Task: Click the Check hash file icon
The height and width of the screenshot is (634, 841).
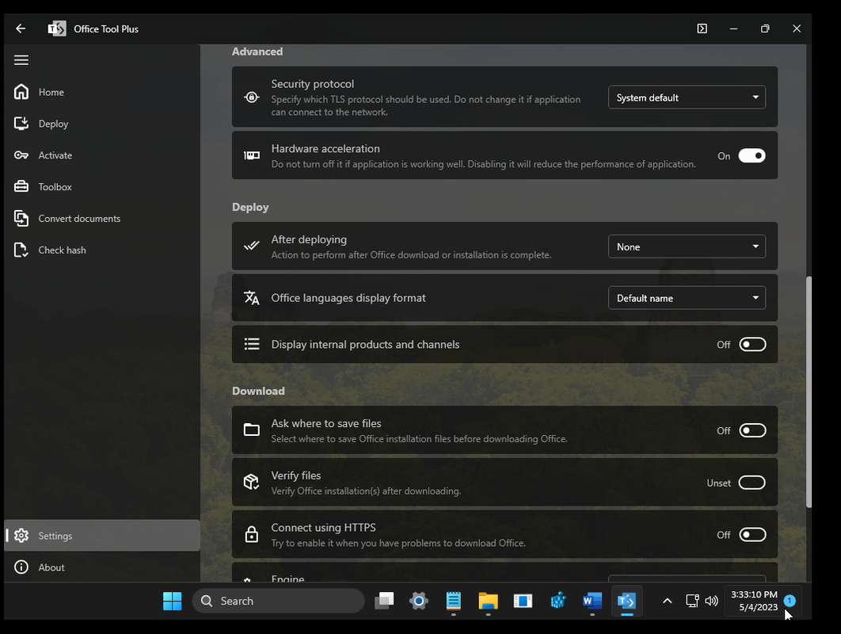Action: point(21,250)
